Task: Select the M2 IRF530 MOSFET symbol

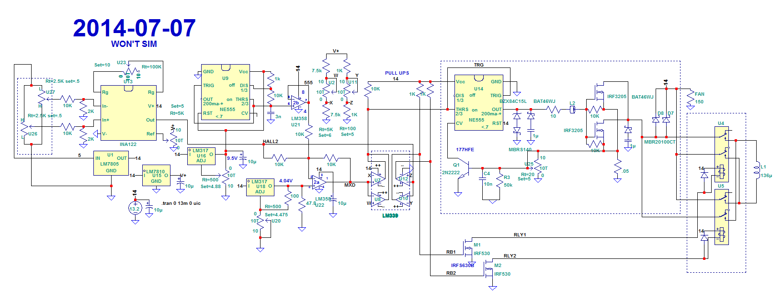Action: coord(489,269)
